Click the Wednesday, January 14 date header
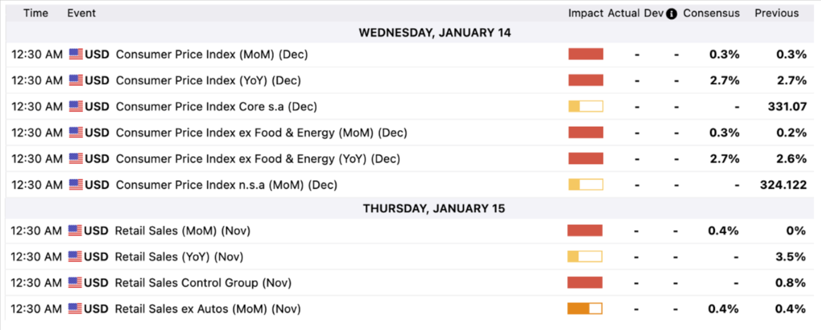Image resolution: width=821 pixels, height=330 pixels. click(434, 33)
